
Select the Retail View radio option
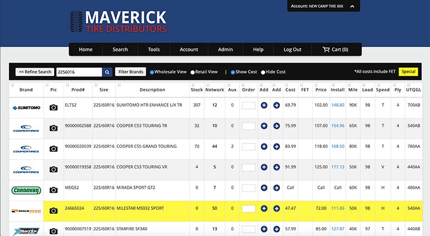pyautogui.click(x=193, y=72)
